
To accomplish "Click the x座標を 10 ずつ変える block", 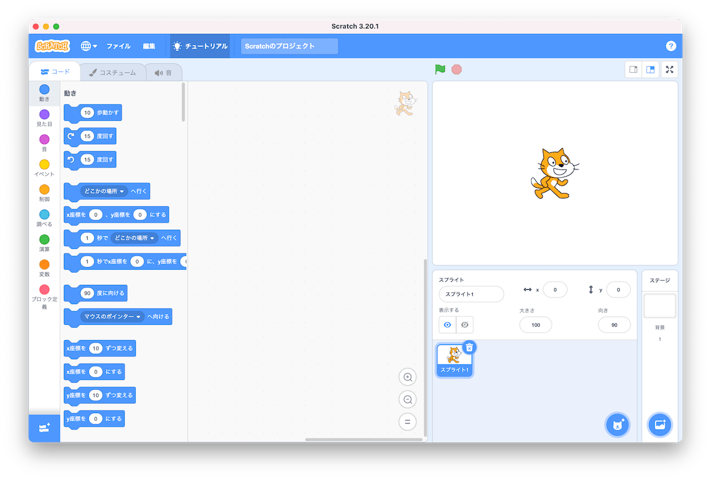I will pos(100,348).
